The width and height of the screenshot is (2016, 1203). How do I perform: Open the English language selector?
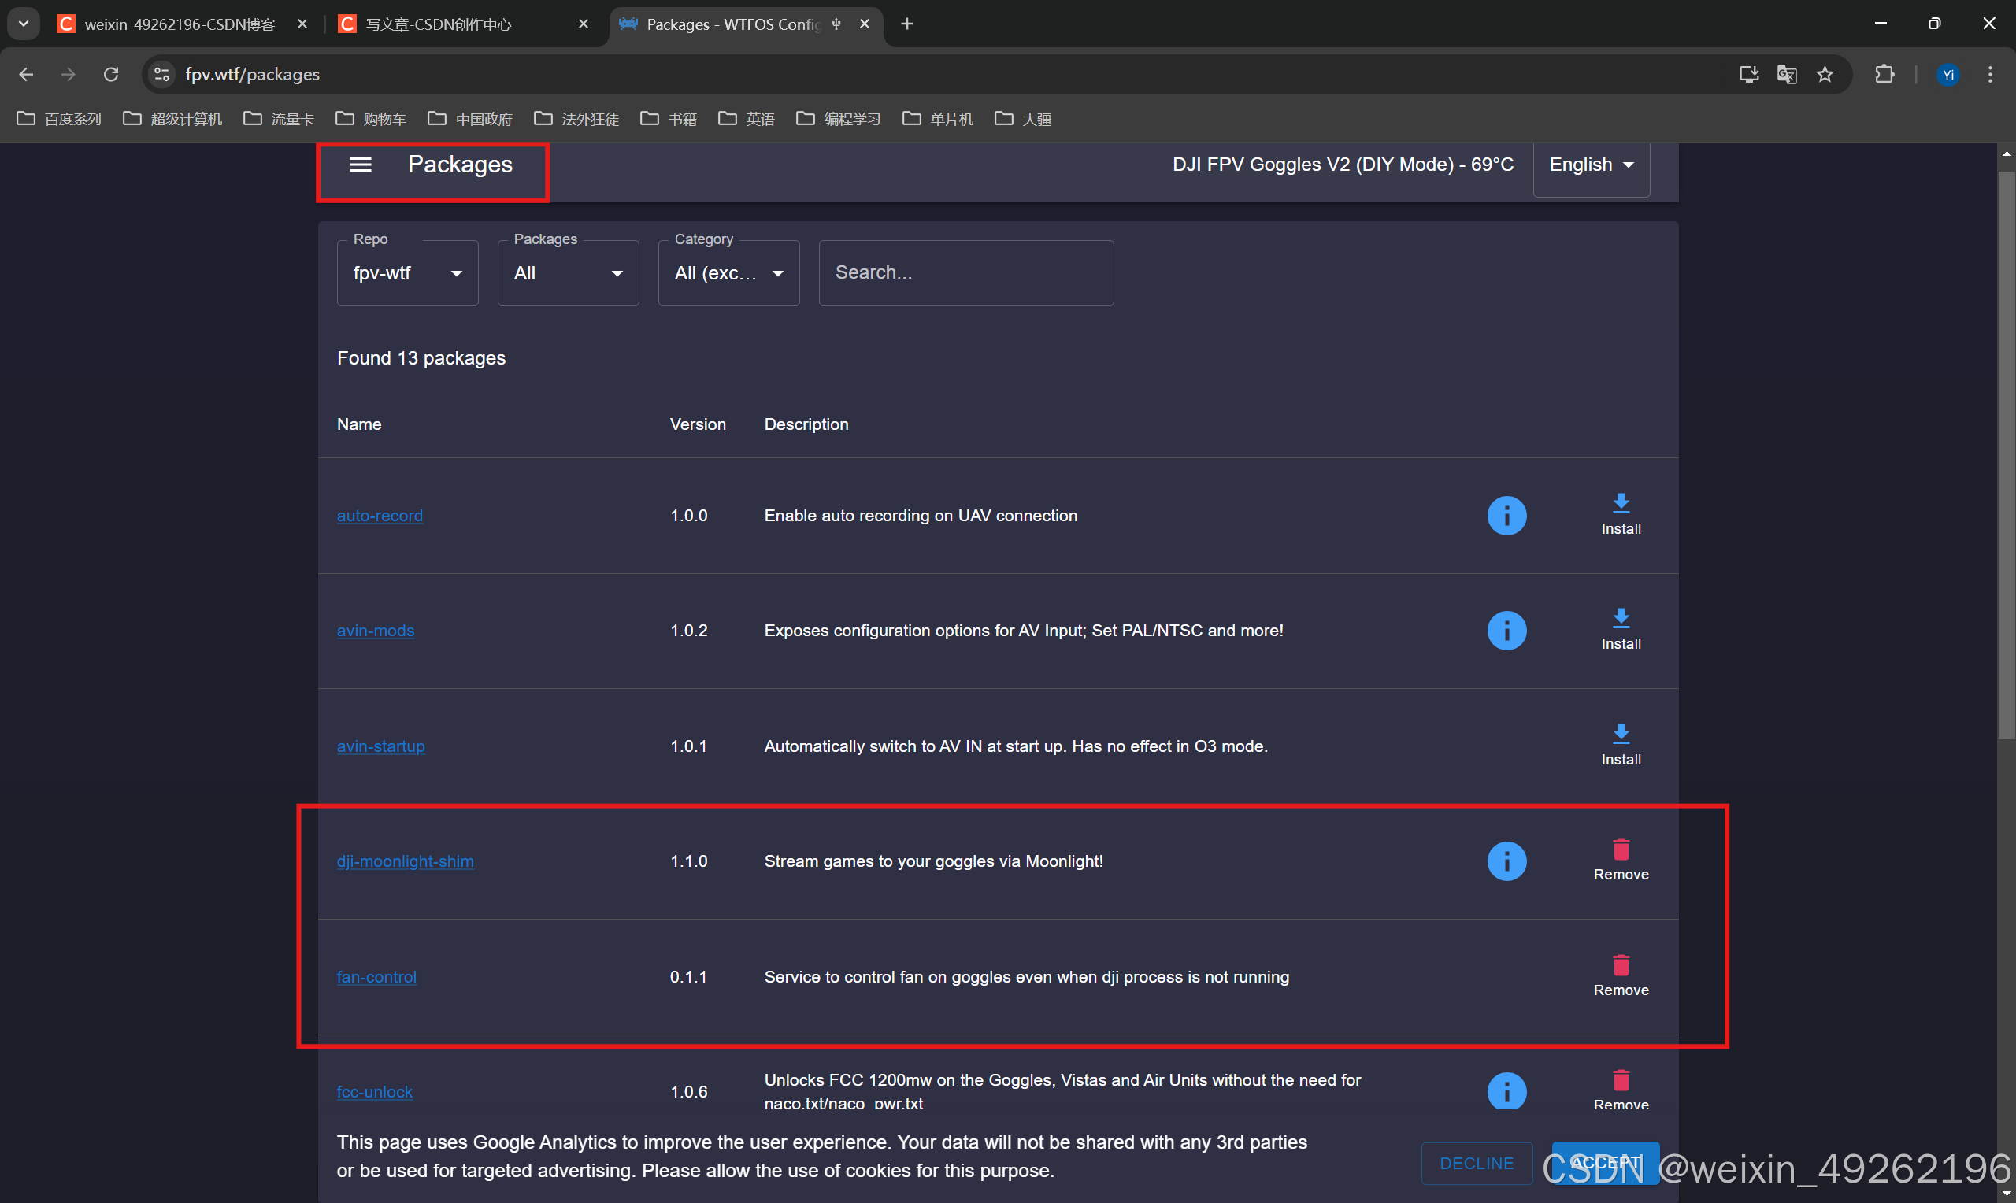1591,165
